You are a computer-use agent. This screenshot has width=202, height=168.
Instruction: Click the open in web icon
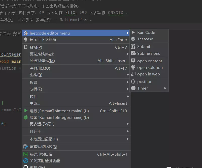(x=133, y=74)
